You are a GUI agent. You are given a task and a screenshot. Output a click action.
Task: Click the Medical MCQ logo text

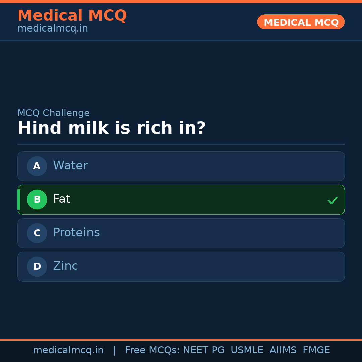72,15
